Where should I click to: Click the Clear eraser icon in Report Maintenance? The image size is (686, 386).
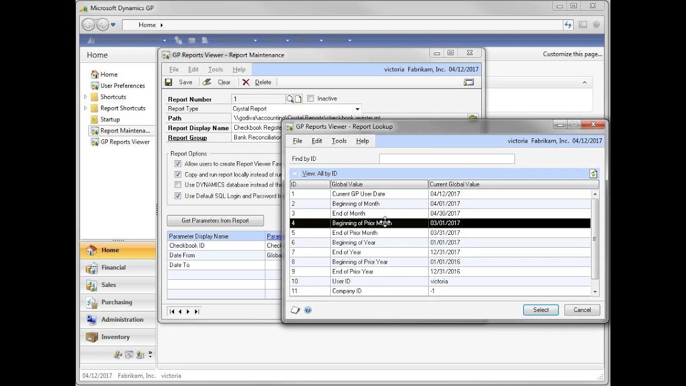[x=207, y=82]
